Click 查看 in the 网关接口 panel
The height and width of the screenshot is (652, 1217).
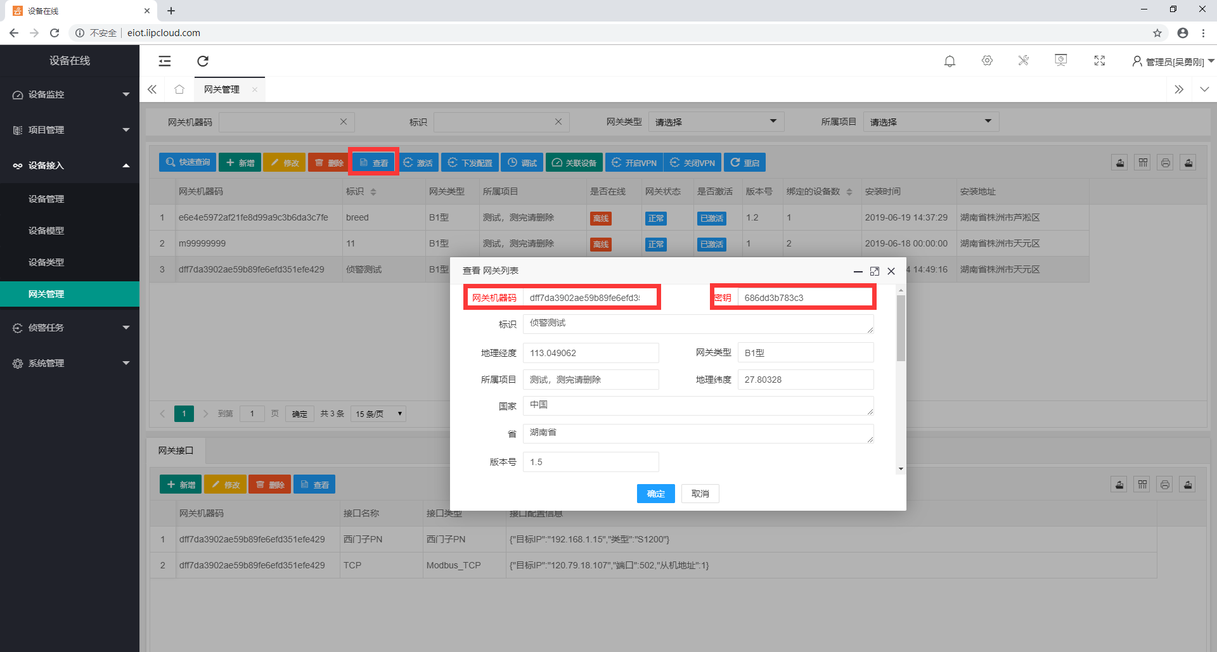(314, 485)
